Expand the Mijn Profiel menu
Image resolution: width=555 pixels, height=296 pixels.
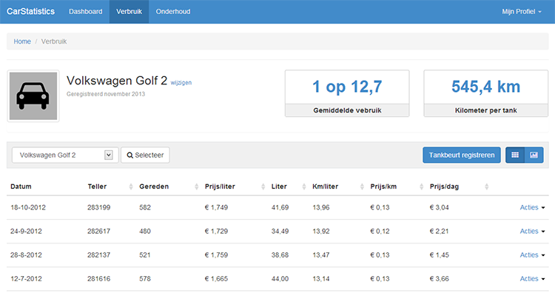(x=525, y=11)
